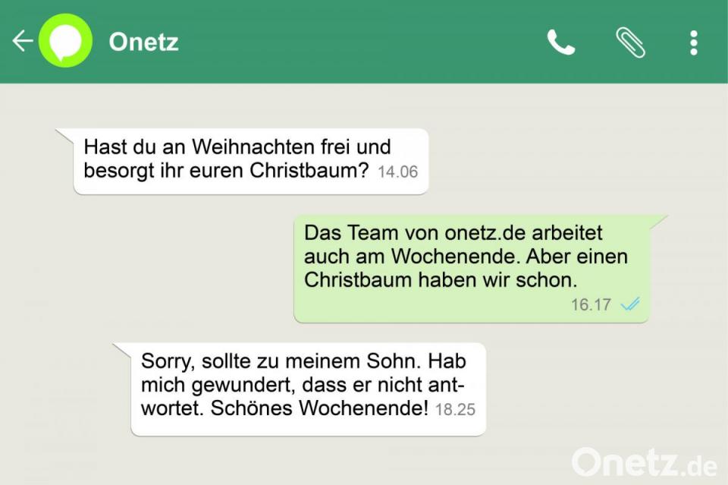
Task: Select the 'Sorry, sollte zu meinem Sohn' message
Action: tap(309, 389)
